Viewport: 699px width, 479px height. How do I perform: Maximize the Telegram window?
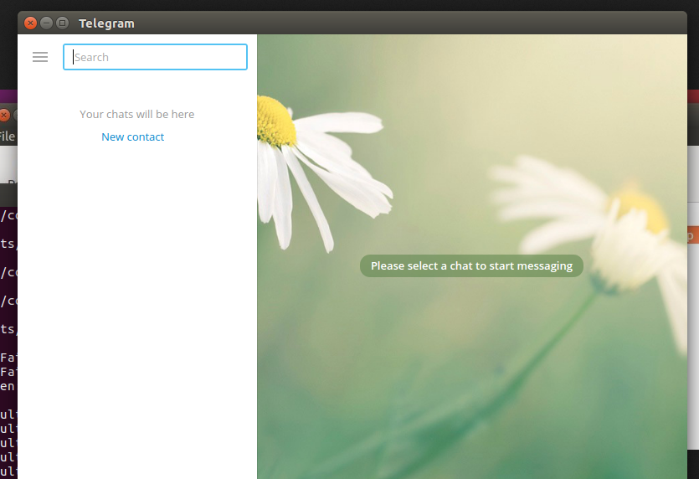(62, 23)
